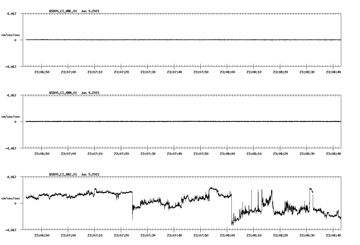Click 23:08:10 time label under HNN plot
Viewport: 360px width, 245px height.
(254, 154)
